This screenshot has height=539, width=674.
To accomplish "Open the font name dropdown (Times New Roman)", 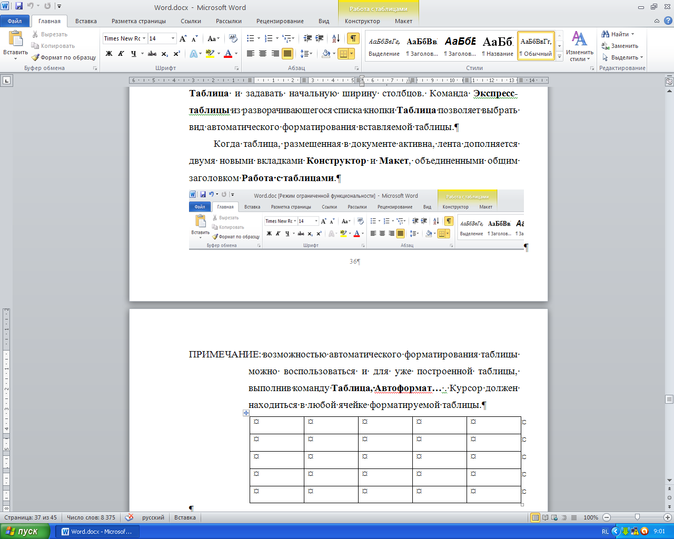I will pyautogui.click(x=144, y=38).
